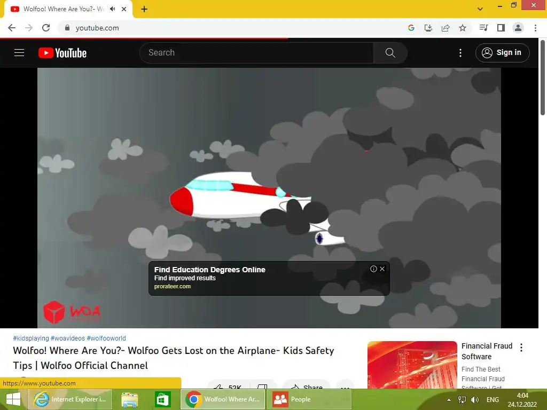The image size is (547, 410).
Task: Bookmark this tab with star icon
Action: (x=463, y=28)
